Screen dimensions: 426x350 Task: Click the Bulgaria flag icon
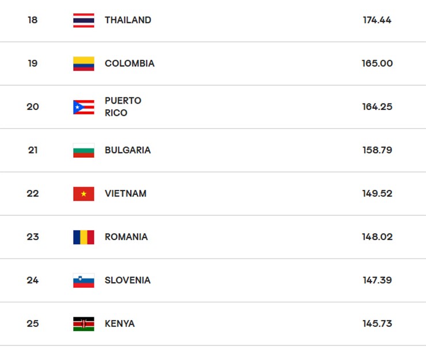point(83,150)
